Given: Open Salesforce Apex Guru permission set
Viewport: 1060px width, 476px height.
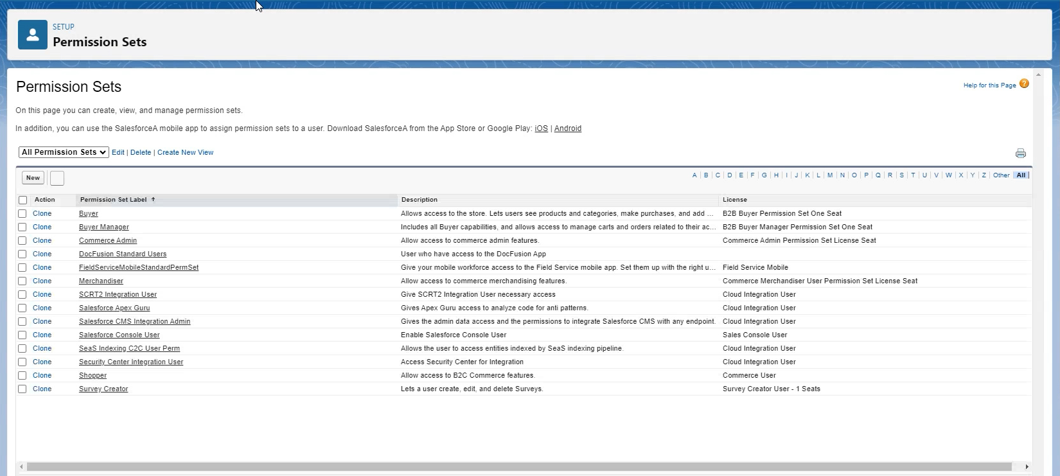Looking at the screenshot, I should (x=114, y=308).
